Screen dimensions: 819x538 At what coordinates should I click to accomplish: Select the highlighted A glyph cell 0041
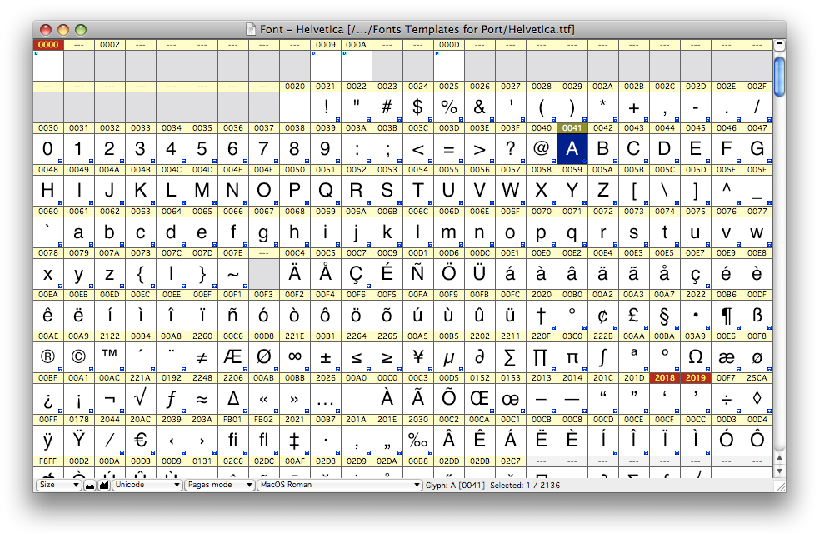(572, 149)
